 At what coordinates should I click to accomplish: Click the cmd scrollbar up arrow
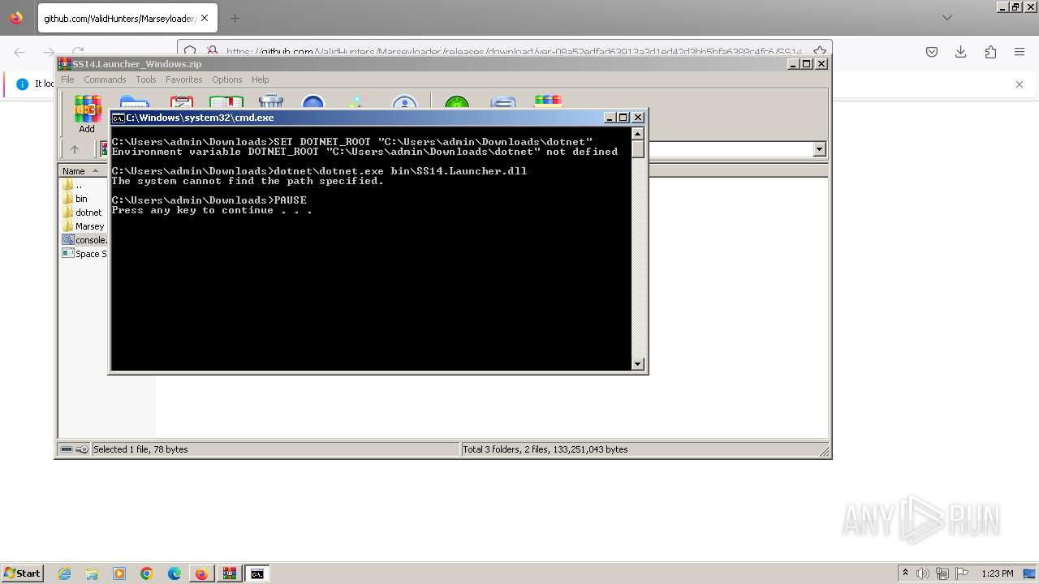click(638, 134)
